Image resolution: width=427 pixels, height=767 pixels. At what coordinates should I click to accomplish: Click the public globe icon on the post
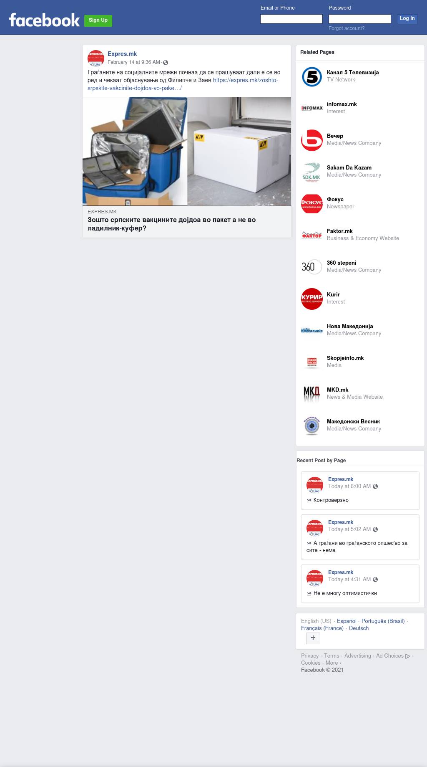click(166, 63)
